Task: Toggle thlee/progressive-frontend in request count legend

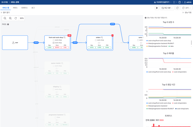Action: tap(157, 46)
